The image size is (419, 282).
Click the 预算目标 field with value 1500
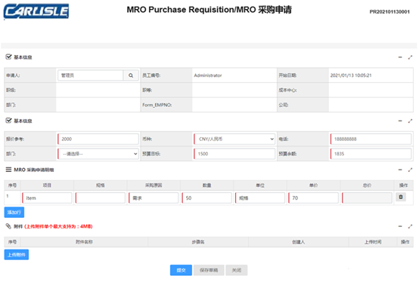[x=234, y=154]
